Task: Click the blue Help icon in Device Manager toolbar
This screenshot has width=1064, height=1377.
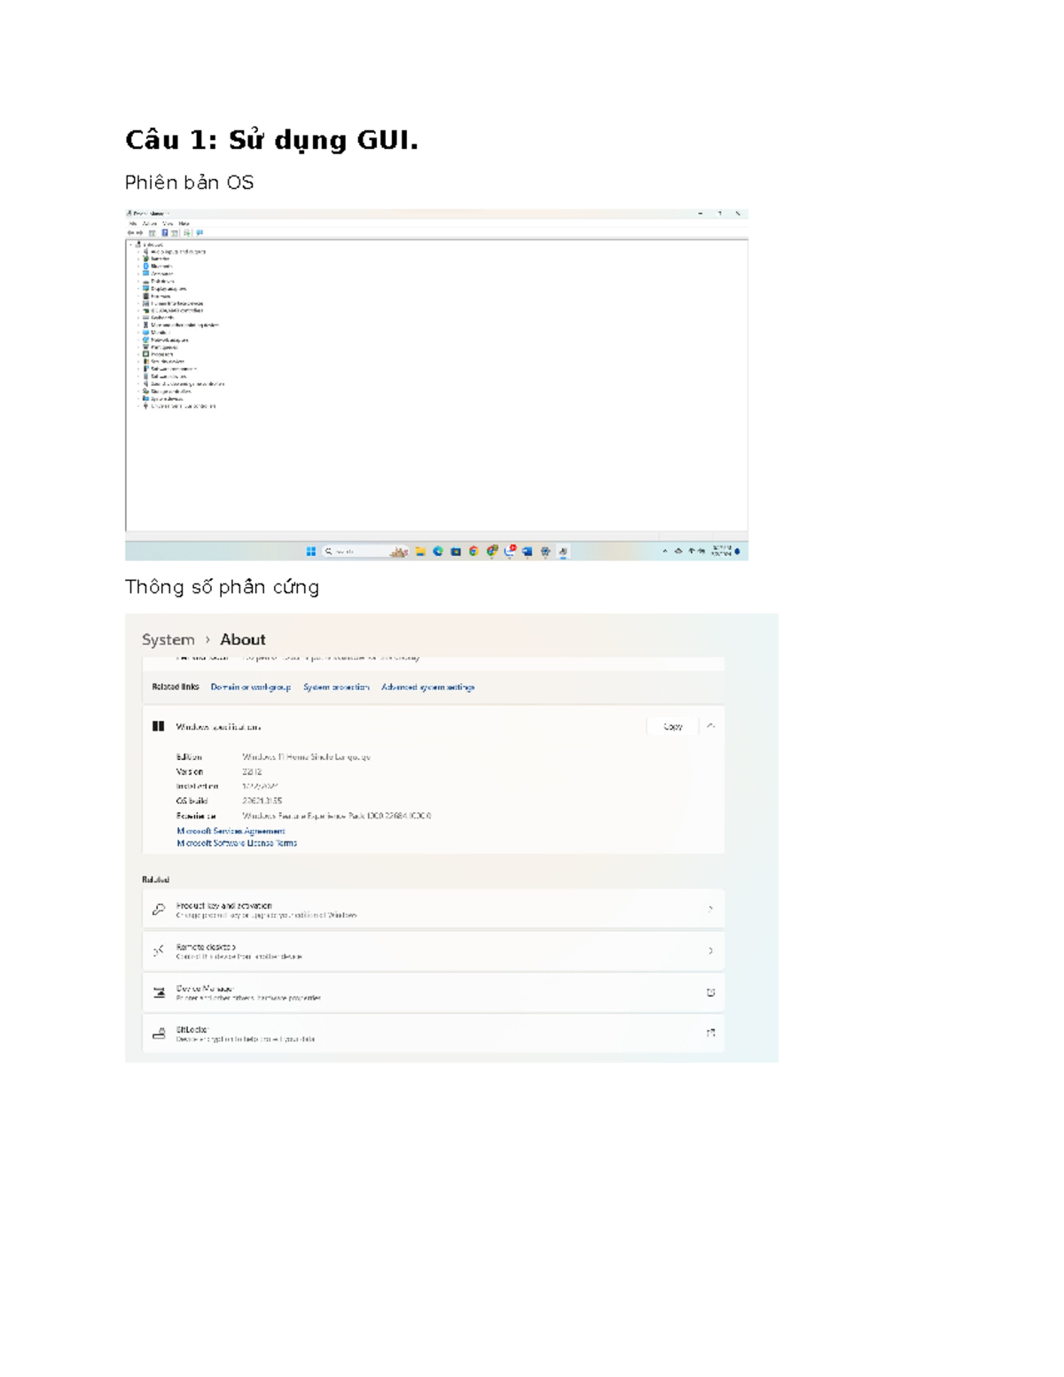Action: click(165, 233)
